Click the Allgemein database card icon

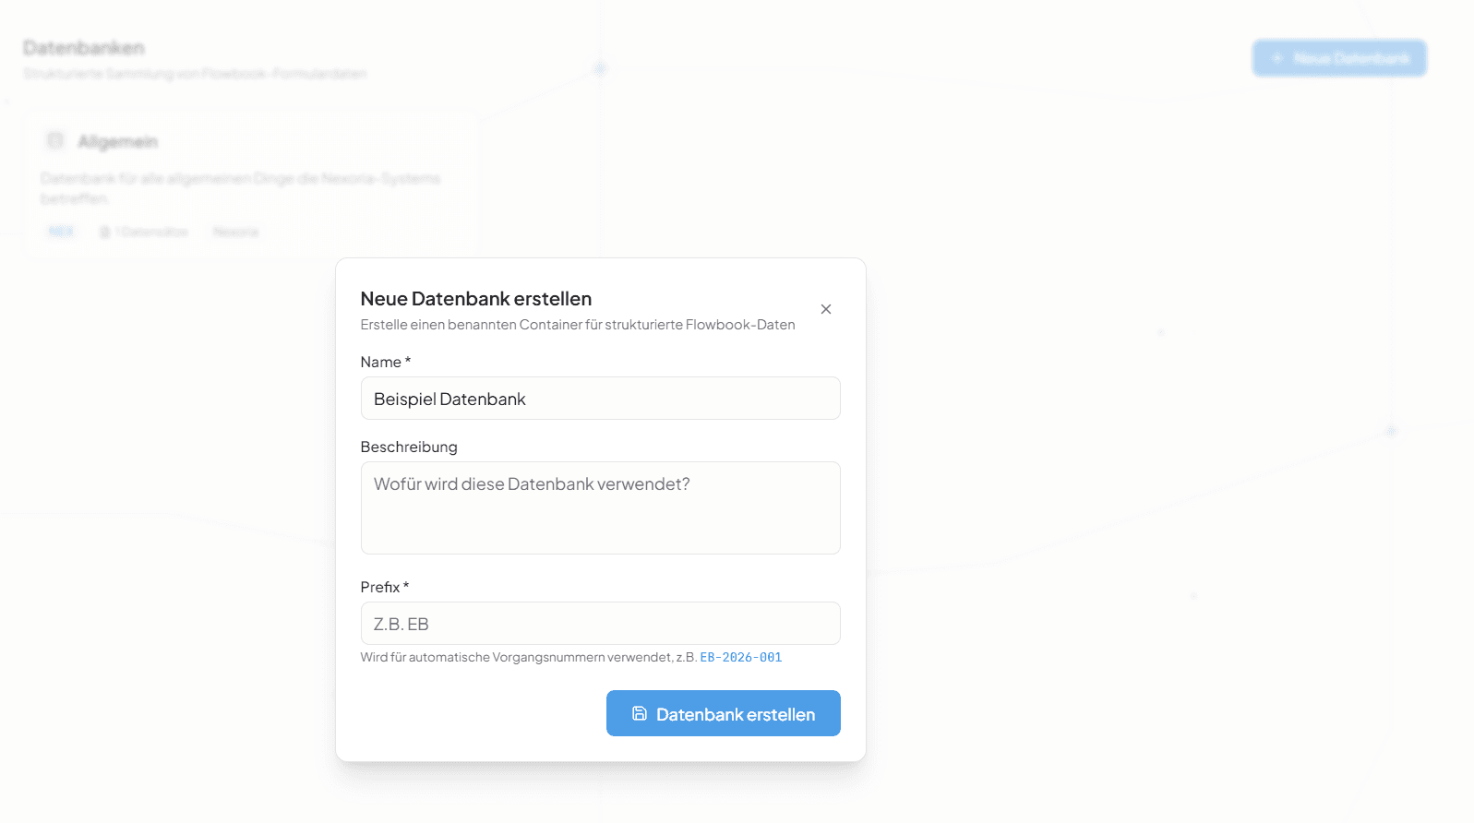pos(55,140)
